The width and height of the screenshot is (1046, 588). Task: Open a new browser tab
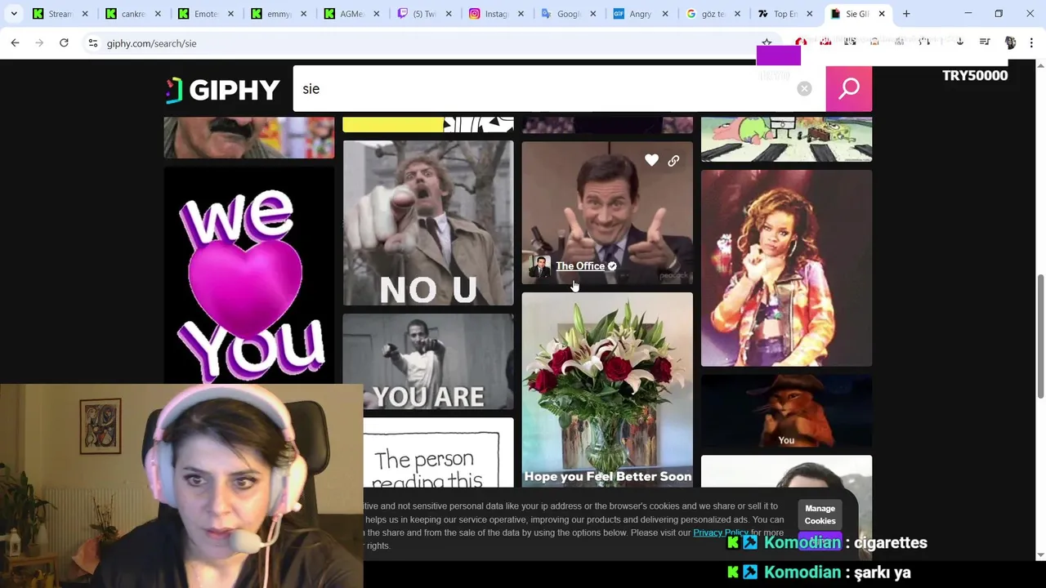pyautogui.click(x=906, y=14)
